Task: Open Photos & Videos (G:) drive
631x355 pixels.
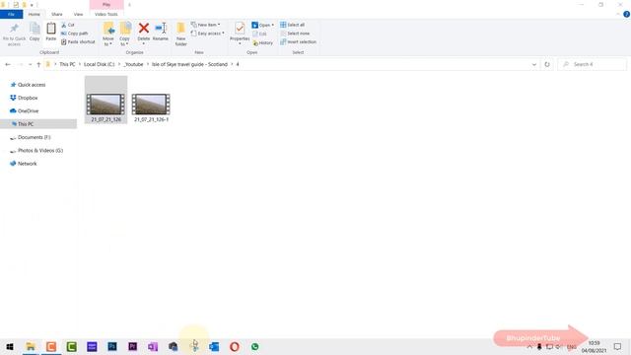Action: coord(36,151)
